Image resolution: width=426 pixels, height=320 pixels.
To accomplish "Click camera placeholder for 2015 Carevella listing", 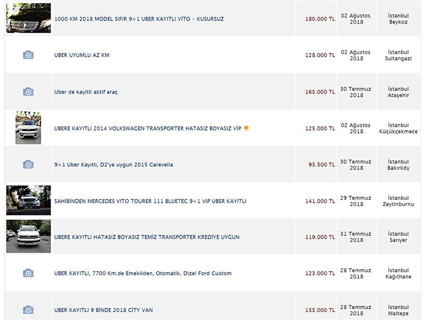I will pos(28,164).
